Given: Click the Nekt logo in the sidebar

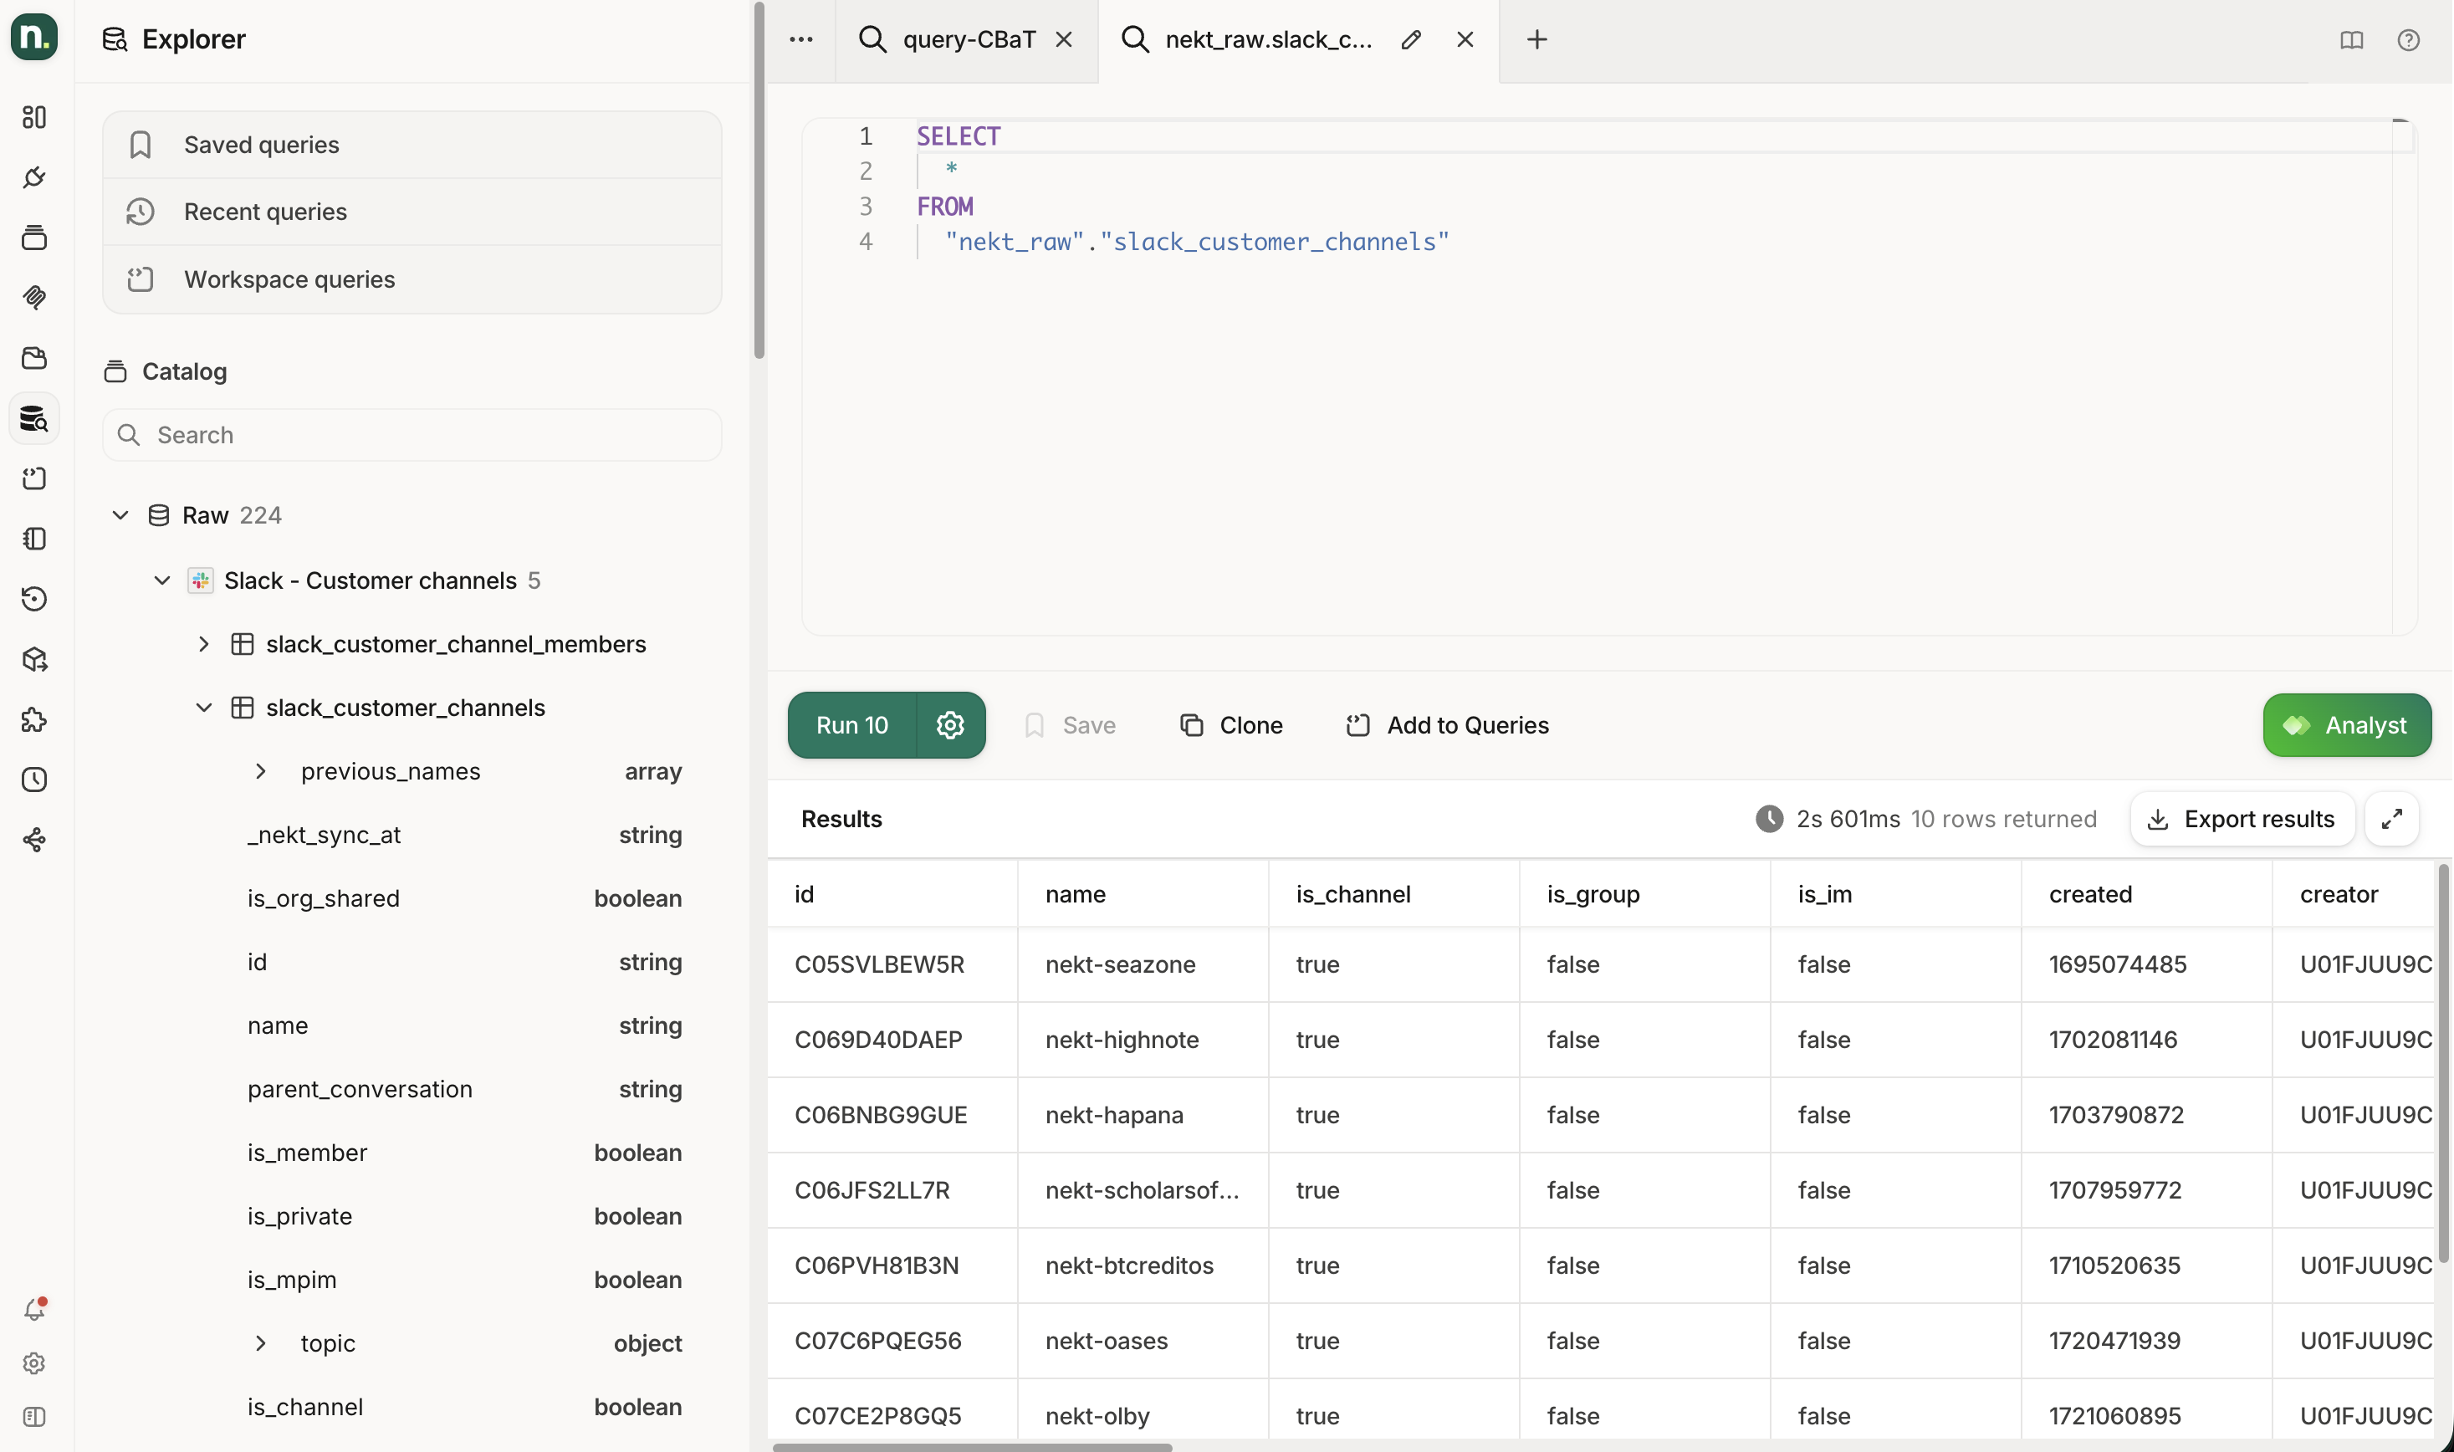Looking at the screenshot, I should [x=34, y=37].
